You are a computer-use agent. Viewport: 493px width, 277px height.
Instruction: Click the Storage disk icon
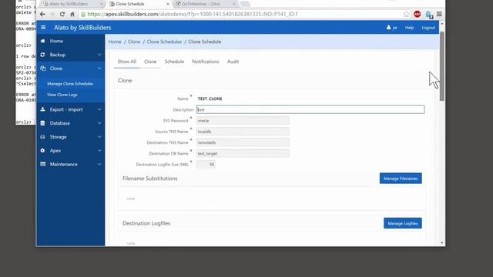click(x=43, y=137)
